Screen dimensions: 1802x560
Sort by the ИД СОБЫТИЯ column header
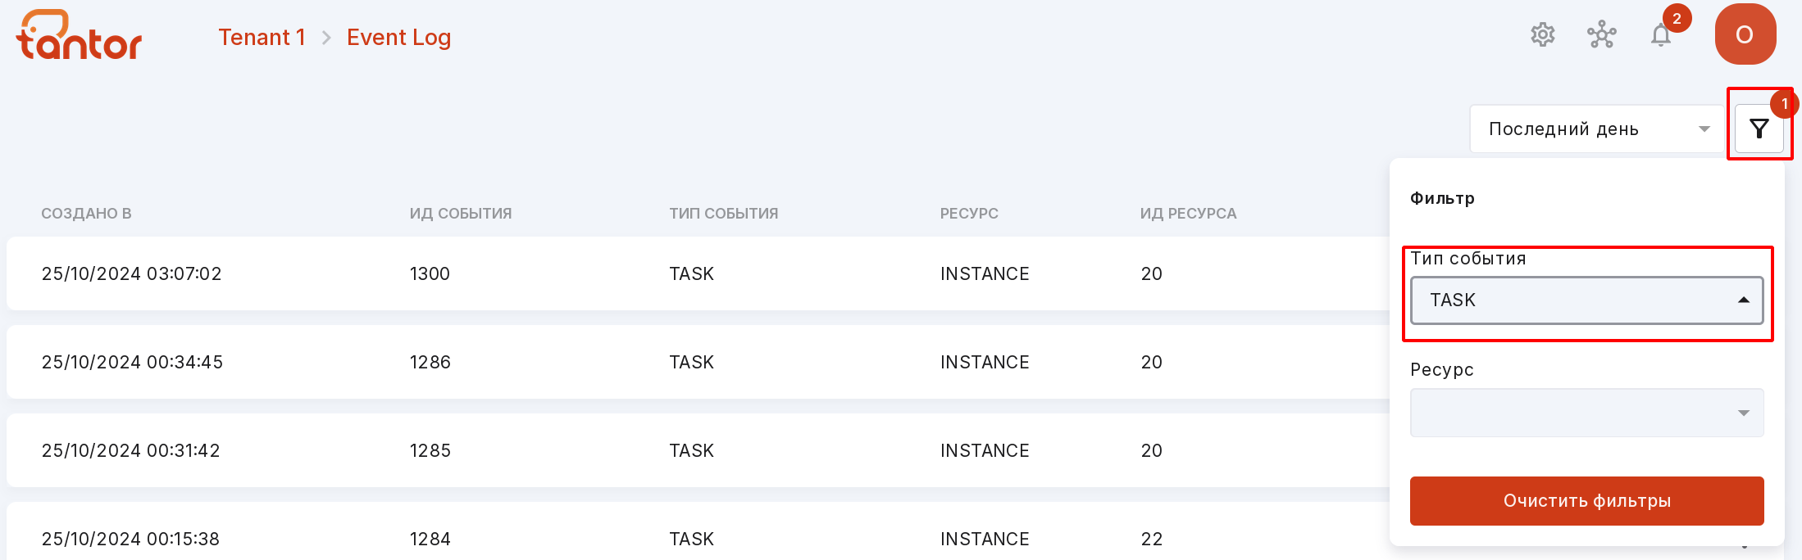pyautogui.click(x=461, y=214)
